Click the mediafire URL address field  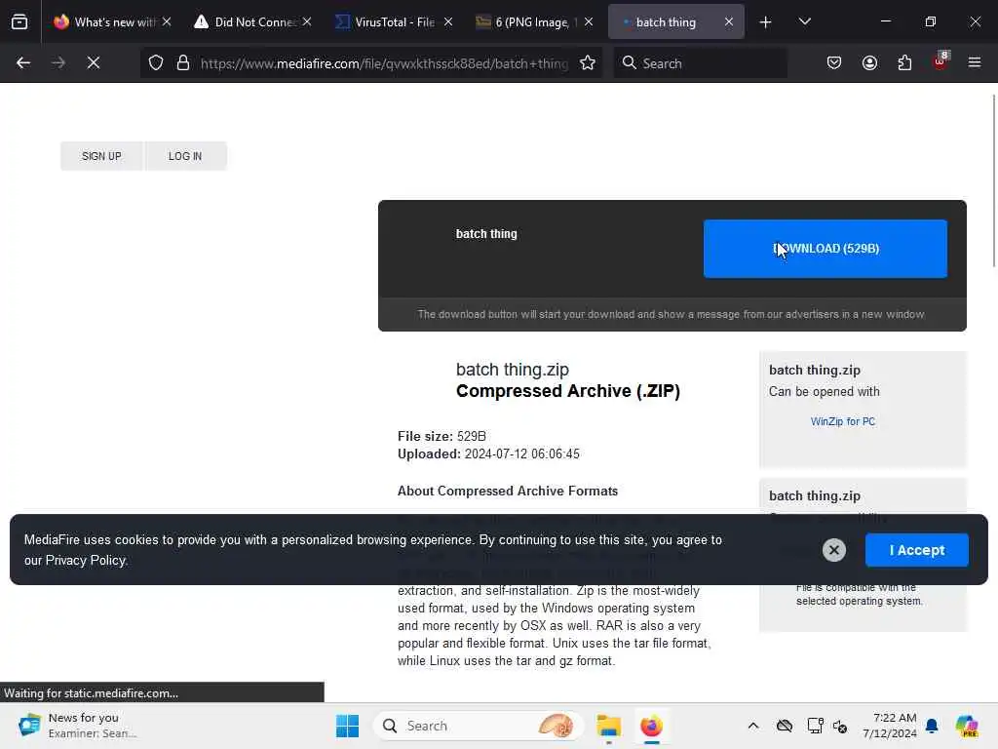[x=384, y=63]
